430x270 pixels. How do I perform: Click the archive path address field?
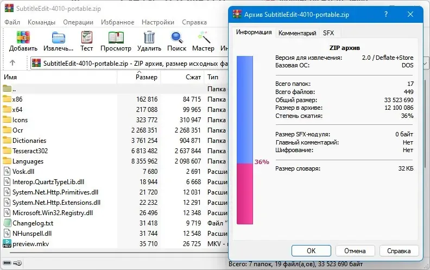pyautogui.click(x=129, y=64)
